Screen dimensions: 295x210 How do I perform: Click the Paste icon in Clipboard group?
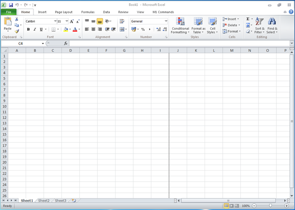[x=7, y=24]
